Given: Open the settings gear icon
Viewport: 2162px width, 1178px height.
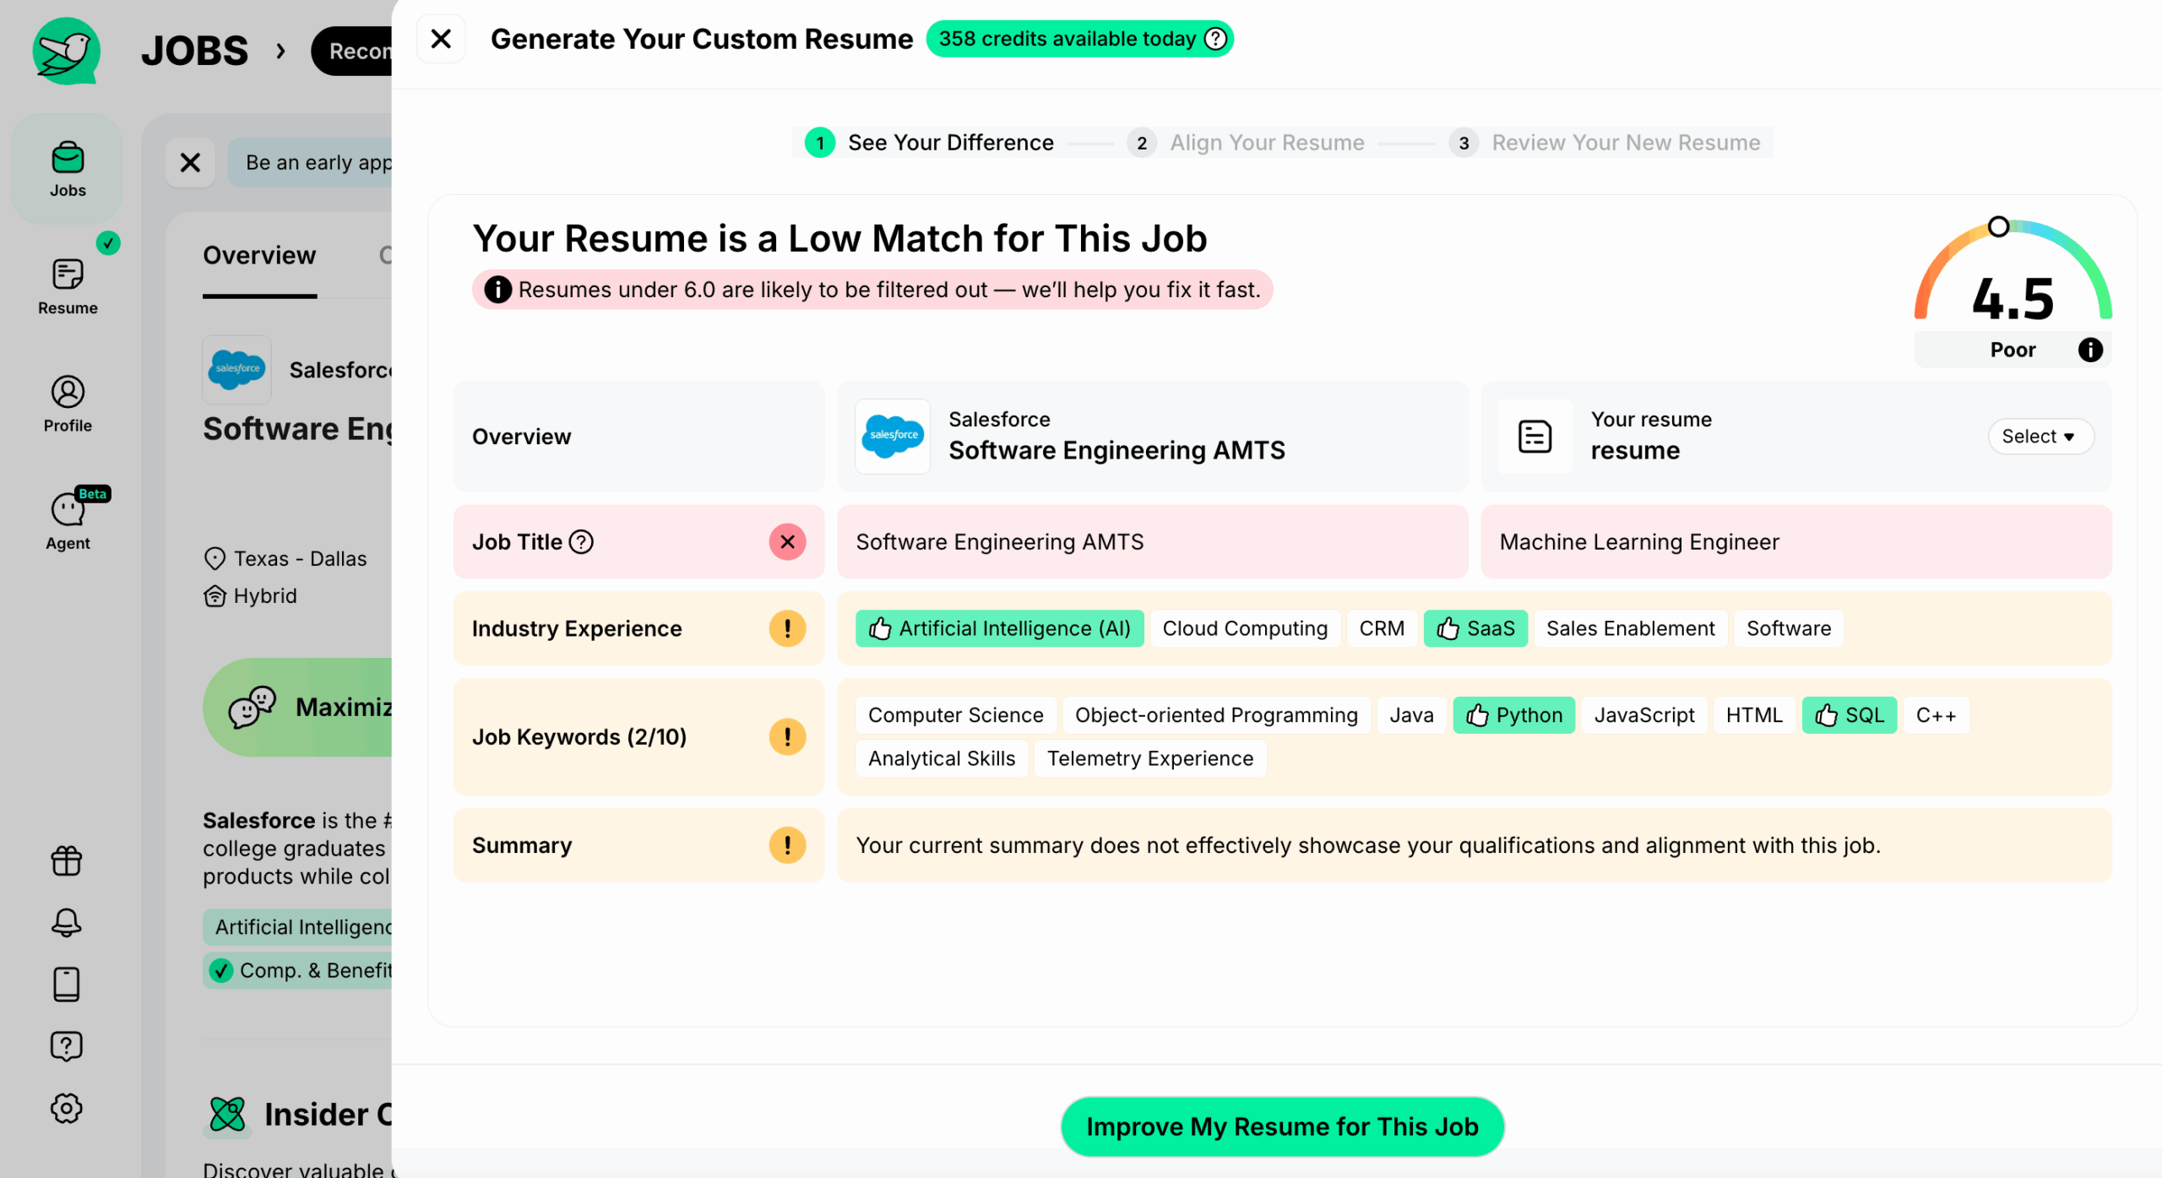Looking at the screenshot, I should [x=67, y=1108].
